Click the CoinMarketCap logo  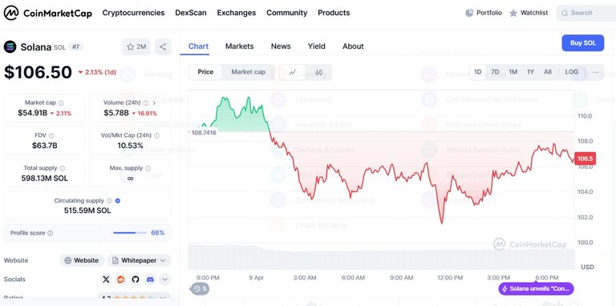[47, 13]
